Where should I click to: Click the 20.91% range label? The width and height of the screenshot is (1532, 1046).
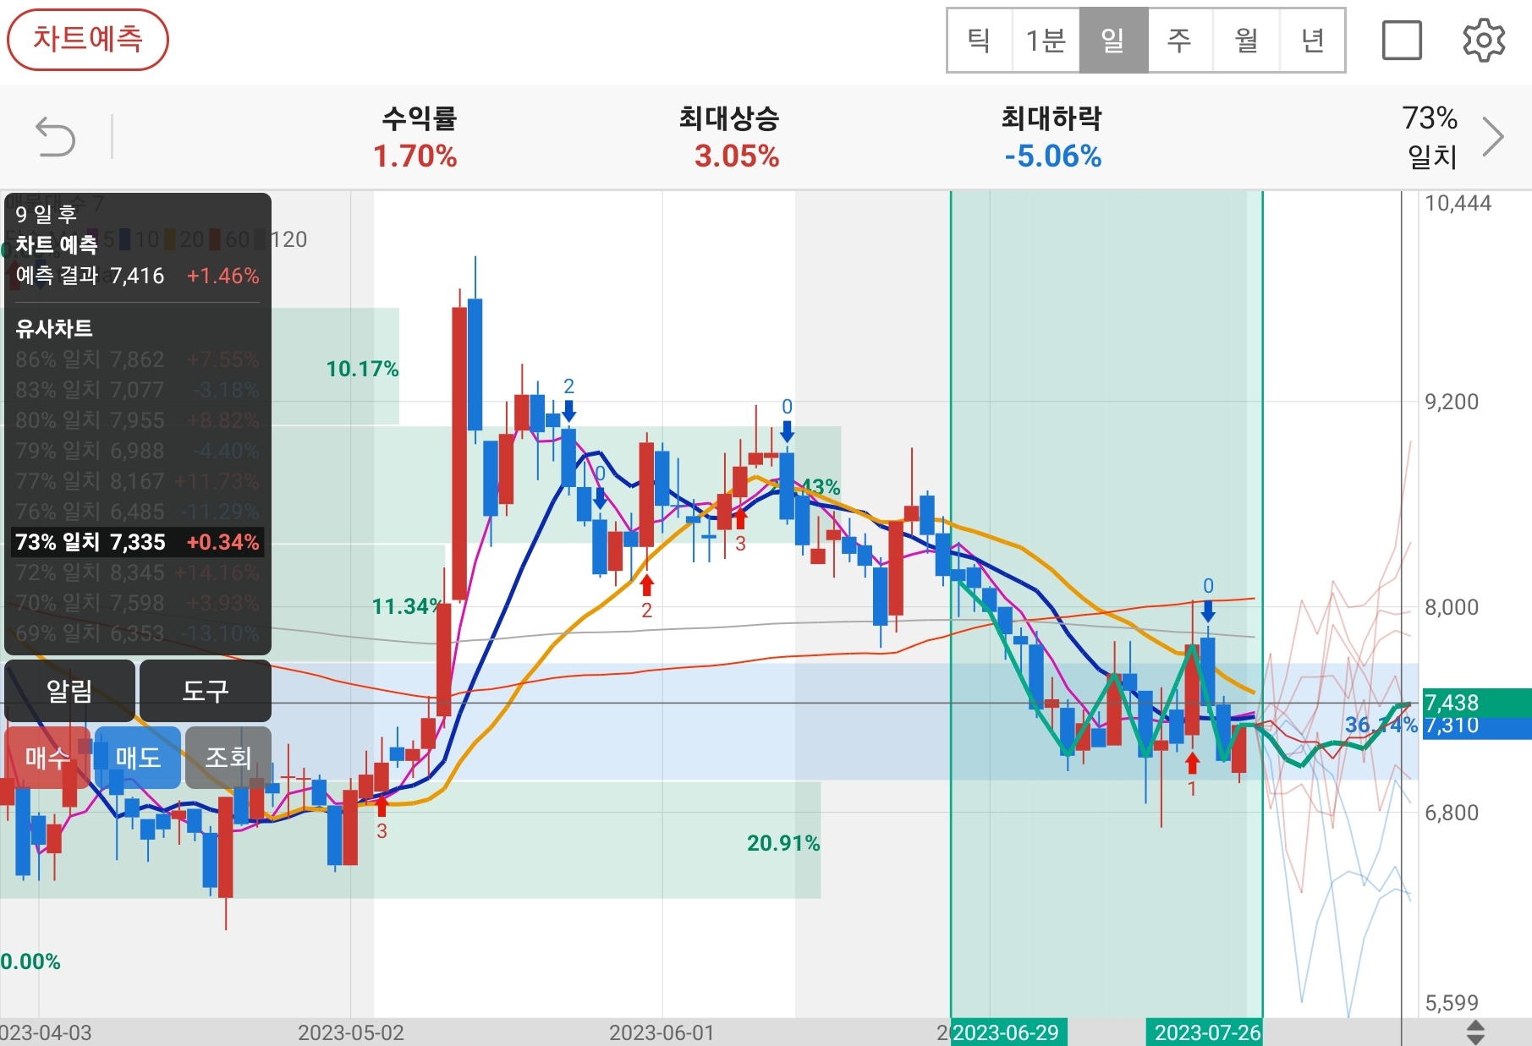[783, 843]
